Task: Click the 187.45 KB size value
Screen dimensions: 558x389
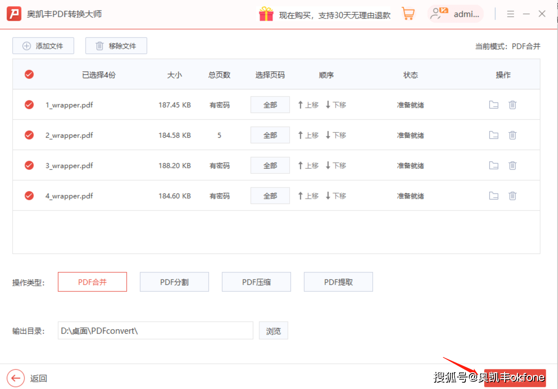Action: tap(175, 105)
